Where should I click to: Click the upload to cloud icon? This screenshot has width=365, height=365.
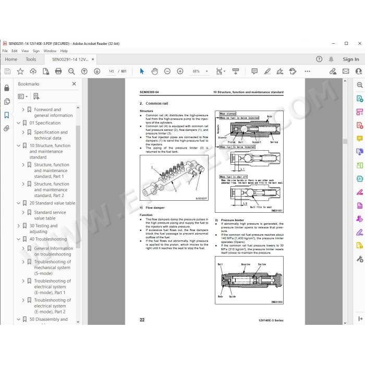[33, 71]
